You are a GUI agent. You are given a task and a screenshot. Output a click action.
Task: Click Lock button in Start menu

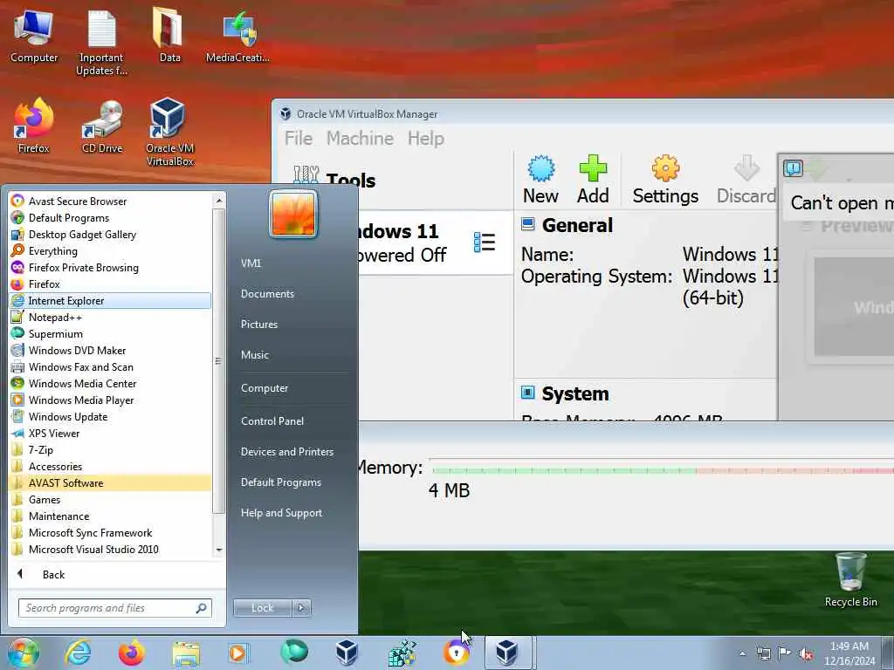click(263, 608)
